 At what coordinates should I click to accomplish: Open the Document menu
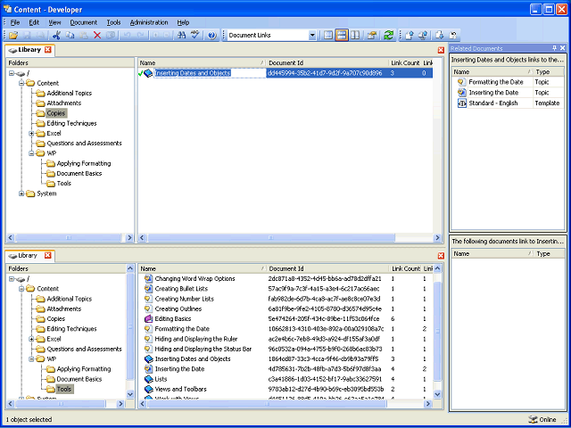pos(83,22)
